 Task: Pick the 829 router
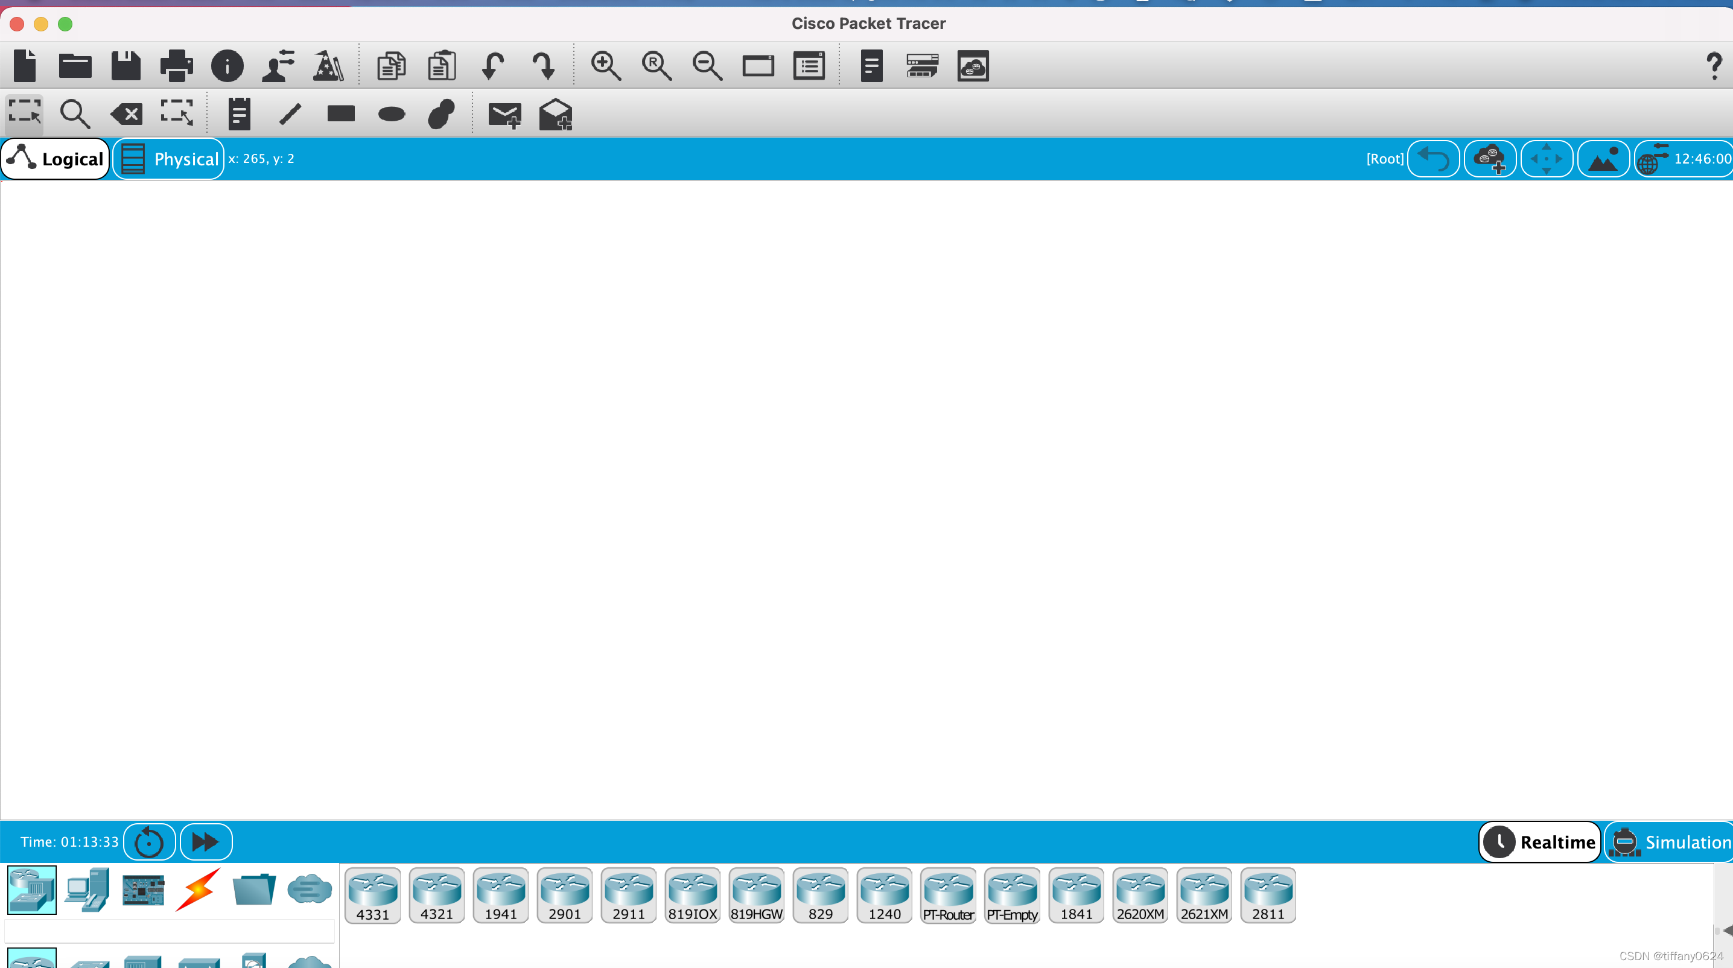(820, 896)
